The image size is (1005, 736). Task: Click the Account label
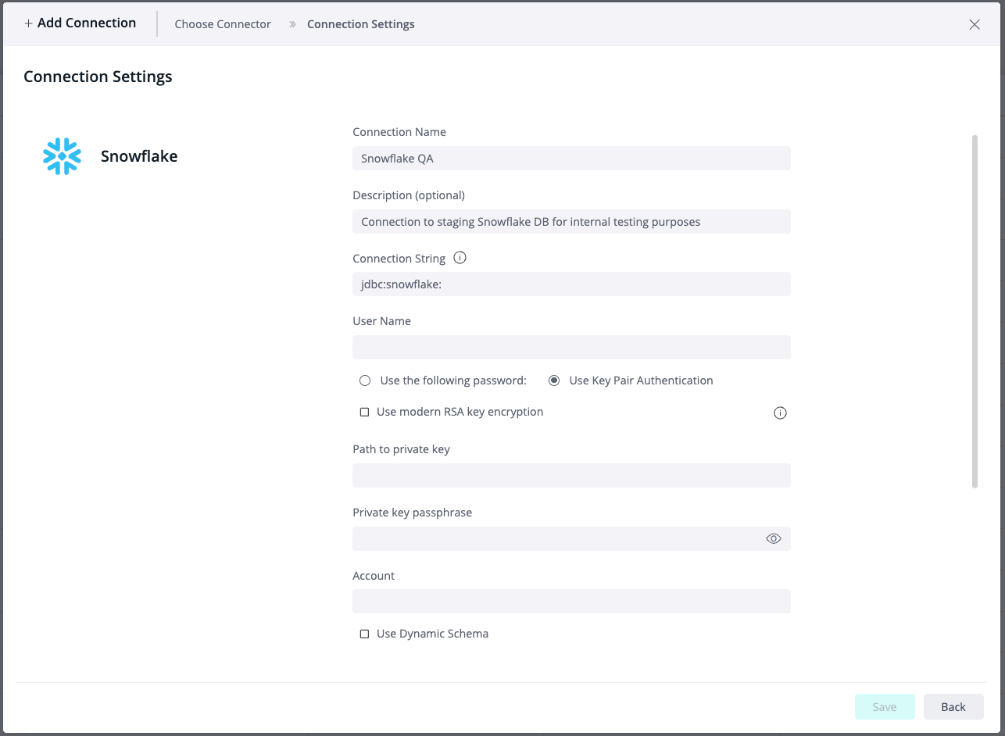(x=374, y=576)
